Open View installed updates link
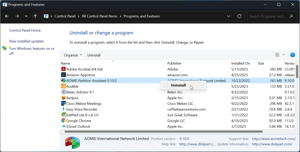 pyautogui.click(x=26, y=41)
